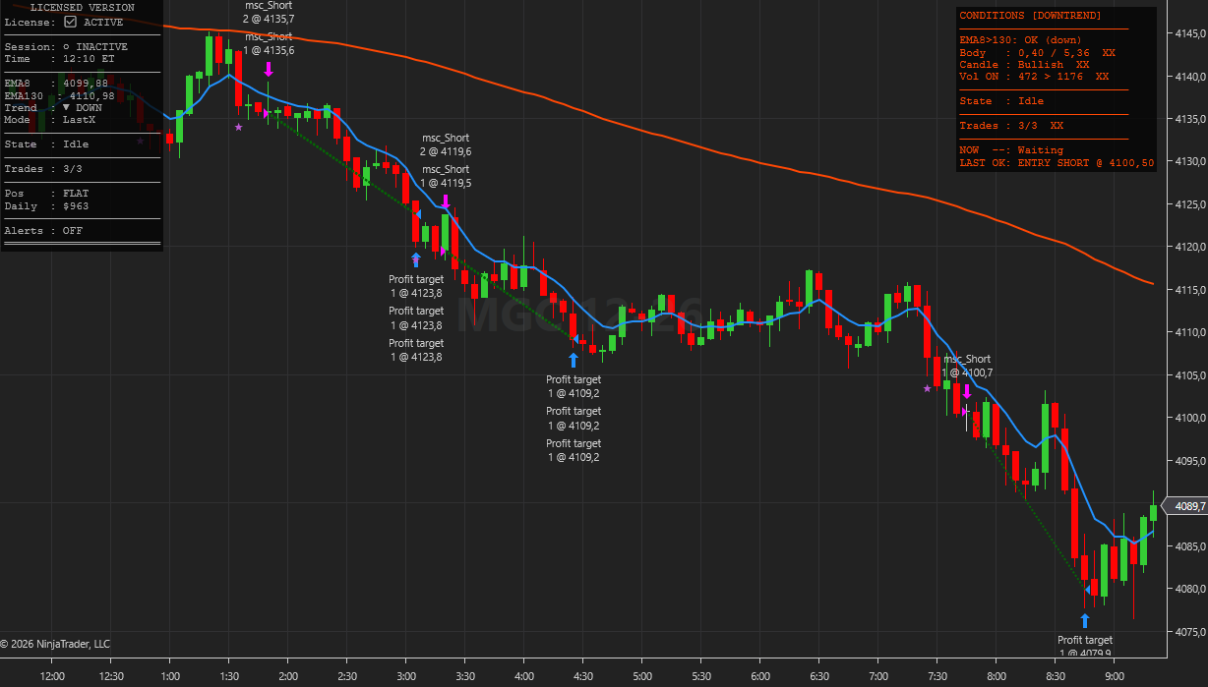Click the 'msc_Short 1 @ 4100,7' label
Viewport: 1208px width, 687px height.
point(967,366)
